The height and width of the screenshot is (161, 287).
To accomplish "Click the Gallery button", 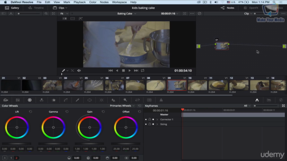I will pyautogui.click(x=12, y=8).
